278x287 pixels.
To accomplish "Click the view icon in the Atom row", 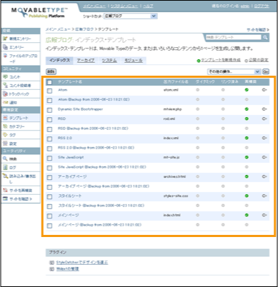I will point(264,90).
